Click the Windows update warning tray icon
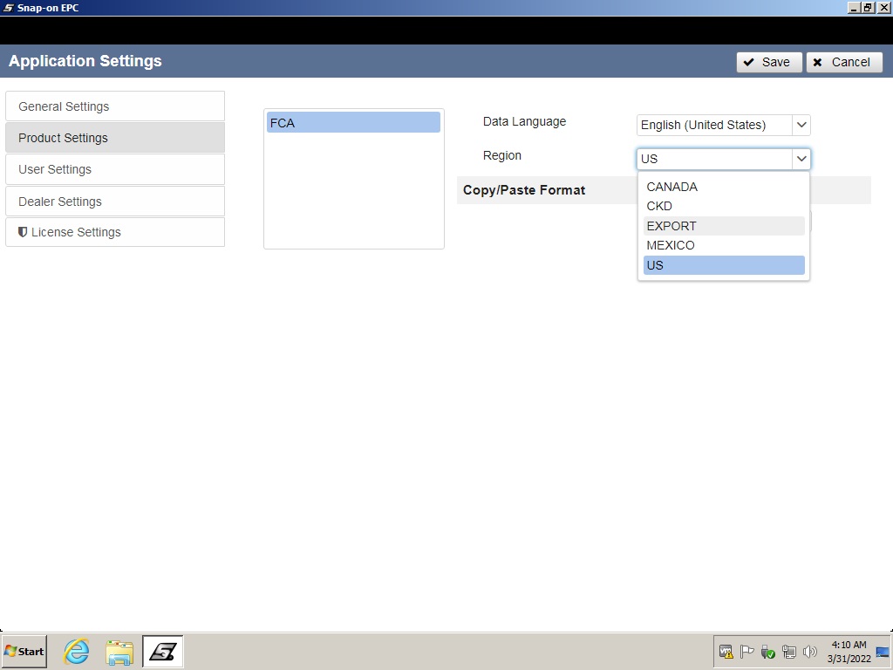 tap(726, 651)
